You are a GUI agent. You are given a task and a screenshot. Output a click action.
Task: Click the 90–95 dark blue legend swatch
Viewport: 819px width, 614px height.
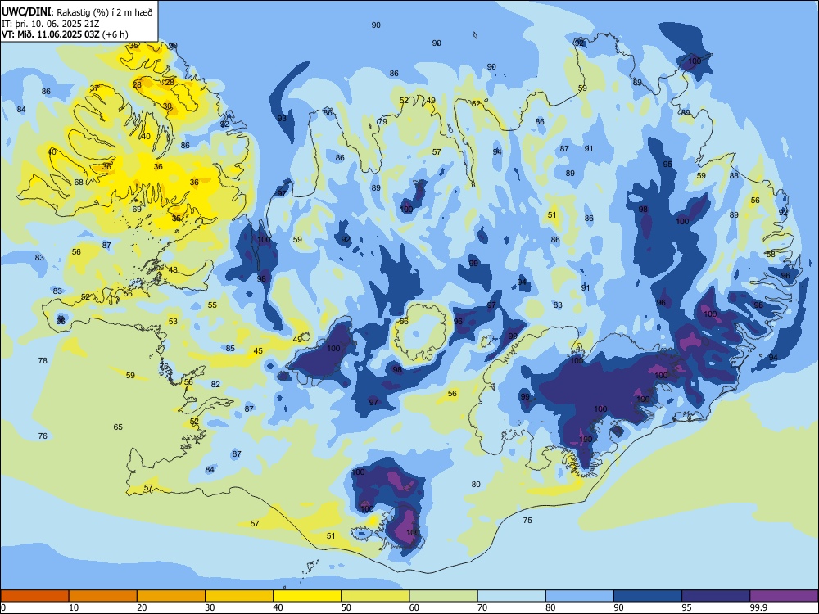[x=648, y=596]
